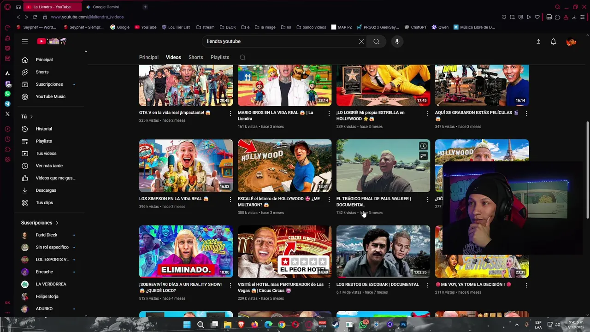Open the YouTube create upload icon
The image size is (590, 332).
[x=538, y=41]
